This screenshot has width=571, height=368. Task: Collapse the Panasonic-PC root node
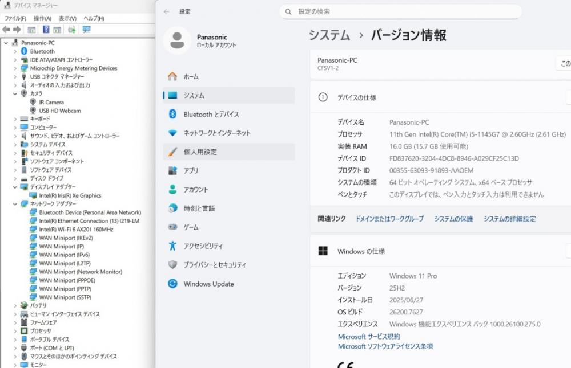(6, 43)
